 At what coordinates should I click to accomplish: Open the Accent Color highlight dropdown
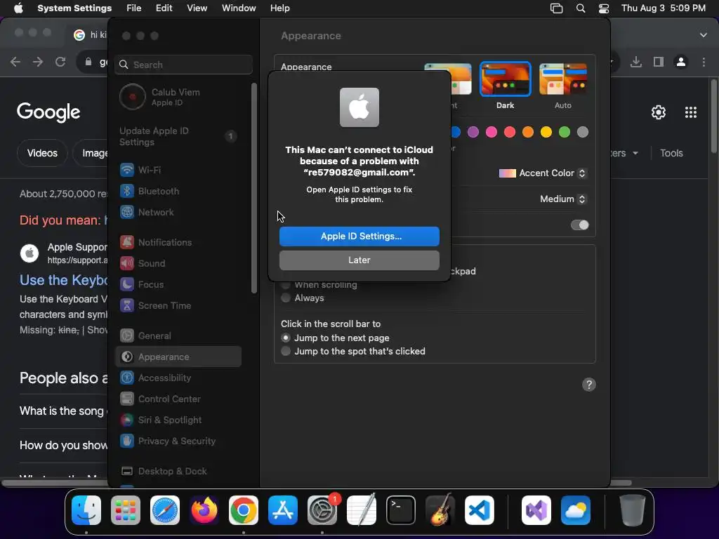pyautogui.click(x=543, y=173)
